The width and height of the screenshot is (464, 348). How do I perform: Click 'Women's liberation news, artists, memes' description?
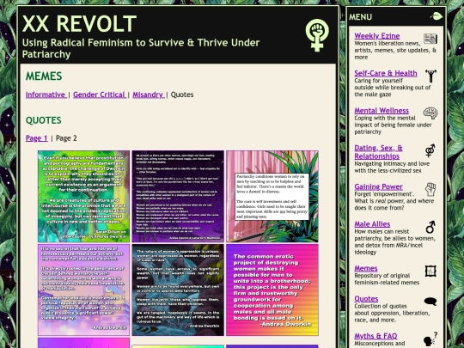(x=395, y=51)
